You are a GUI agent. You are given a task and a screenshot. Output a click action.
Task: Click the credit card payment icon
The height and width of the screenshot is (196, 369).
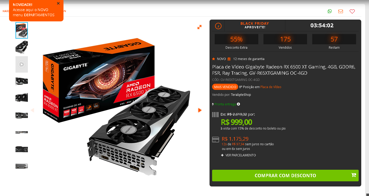click(x=215, y=140)
